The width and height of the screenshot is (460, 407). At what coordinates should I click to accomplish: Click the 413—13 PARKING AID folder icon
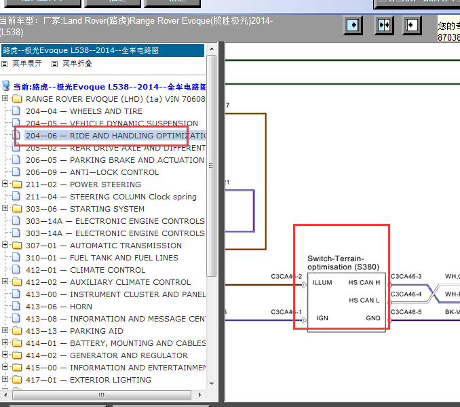[17, 331]
